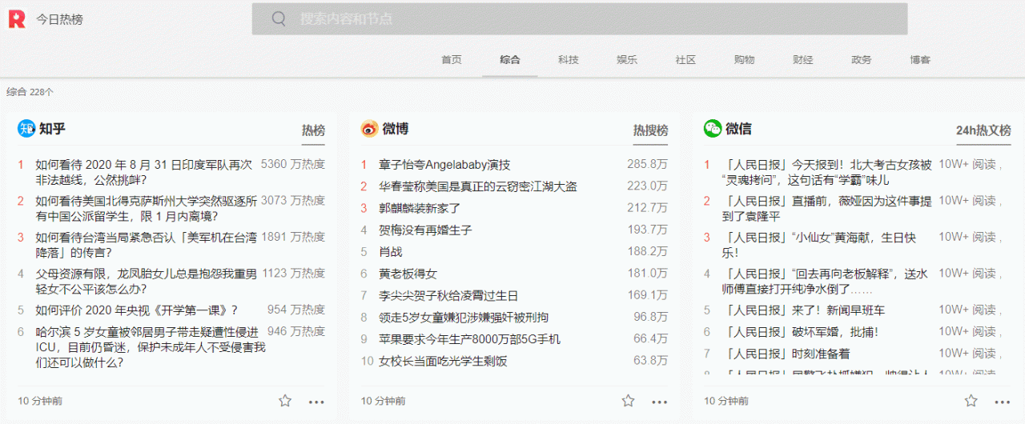Open WeChat article 回去再向老板解释
Image resolution: width=1025 pixels, height=424 pixels.
[x=825, y=281]
